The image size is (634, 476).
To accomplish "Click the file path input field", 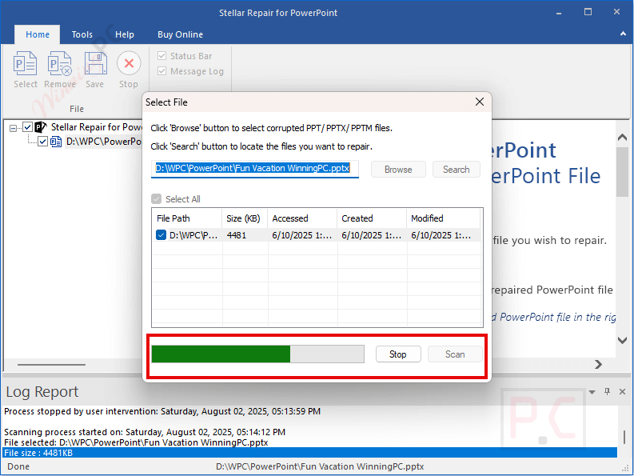I will click(255, 168).
